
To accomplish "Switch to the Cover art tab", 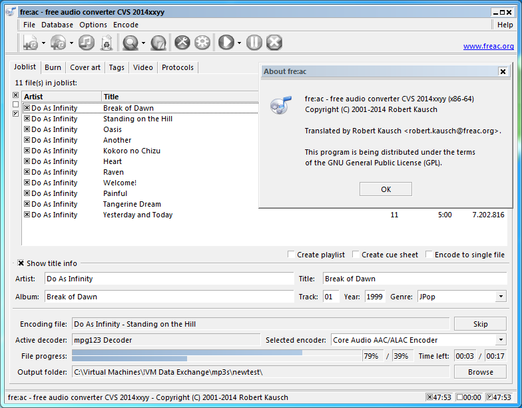I will pyautogui.click(x=85, y=67).
